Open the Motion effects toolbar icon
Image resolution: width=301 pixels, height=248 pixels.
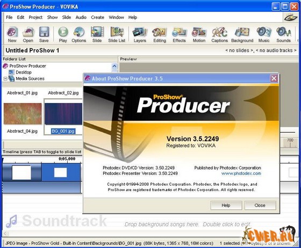coord(199,34)
